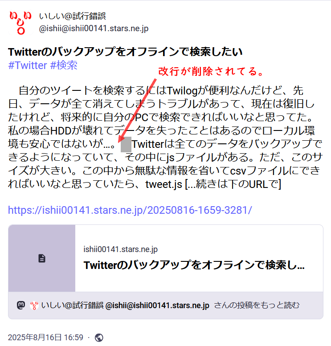
Task: Click the purple link preview thumbnail area
Action: [x=42, y=258]
